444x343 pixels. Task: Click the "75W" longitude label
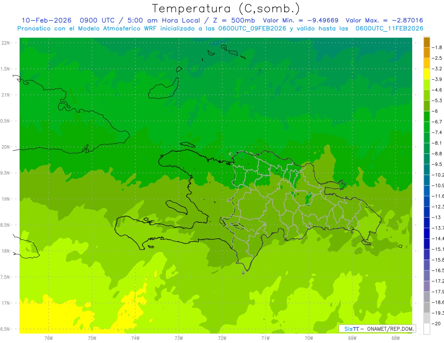point(92,337)
